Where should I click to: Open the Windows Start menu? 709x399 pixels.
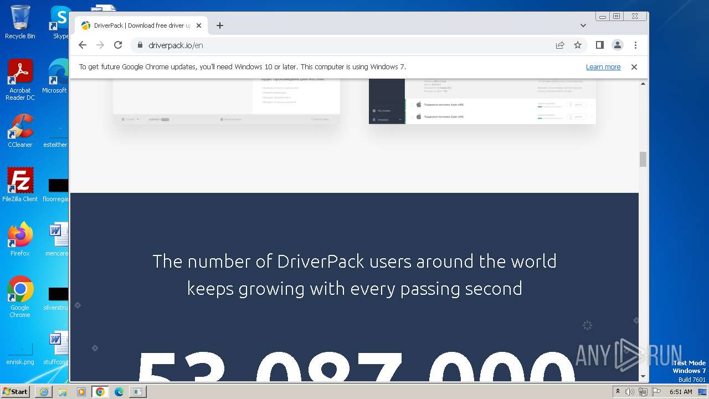(x=16, y=392)
